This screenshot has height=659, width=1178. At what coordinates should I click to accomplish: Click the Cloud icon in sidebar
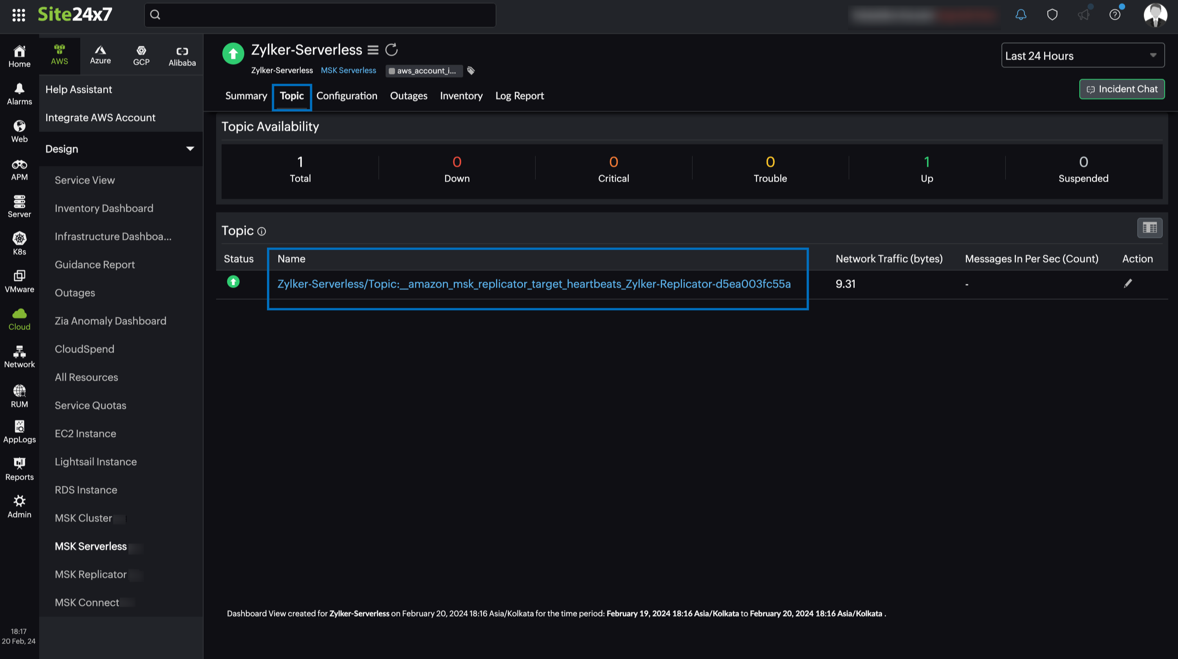[x=19, y=314]
